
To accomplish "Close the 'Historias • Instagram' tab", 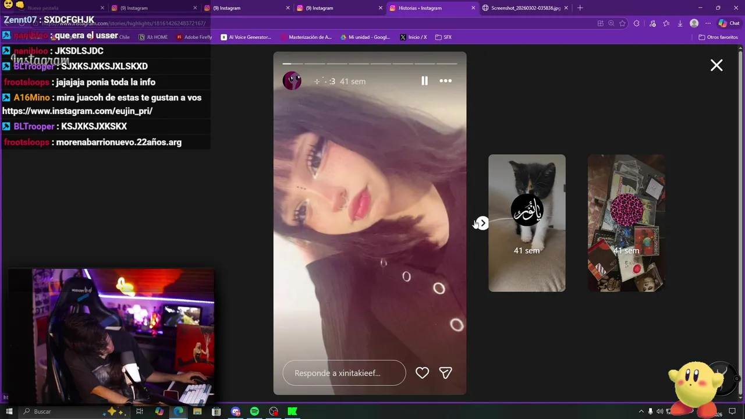I will [473, 8].
